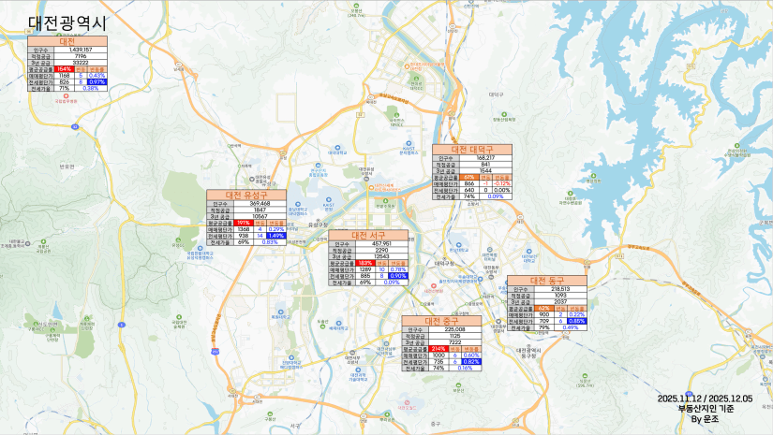Click population value 369,468

tap(260, 204)
